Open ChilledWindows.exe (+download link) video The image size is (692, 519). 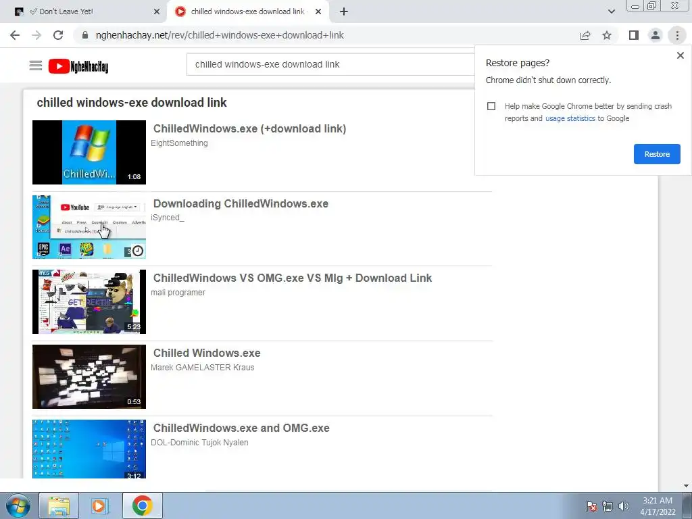pos(249,128)
